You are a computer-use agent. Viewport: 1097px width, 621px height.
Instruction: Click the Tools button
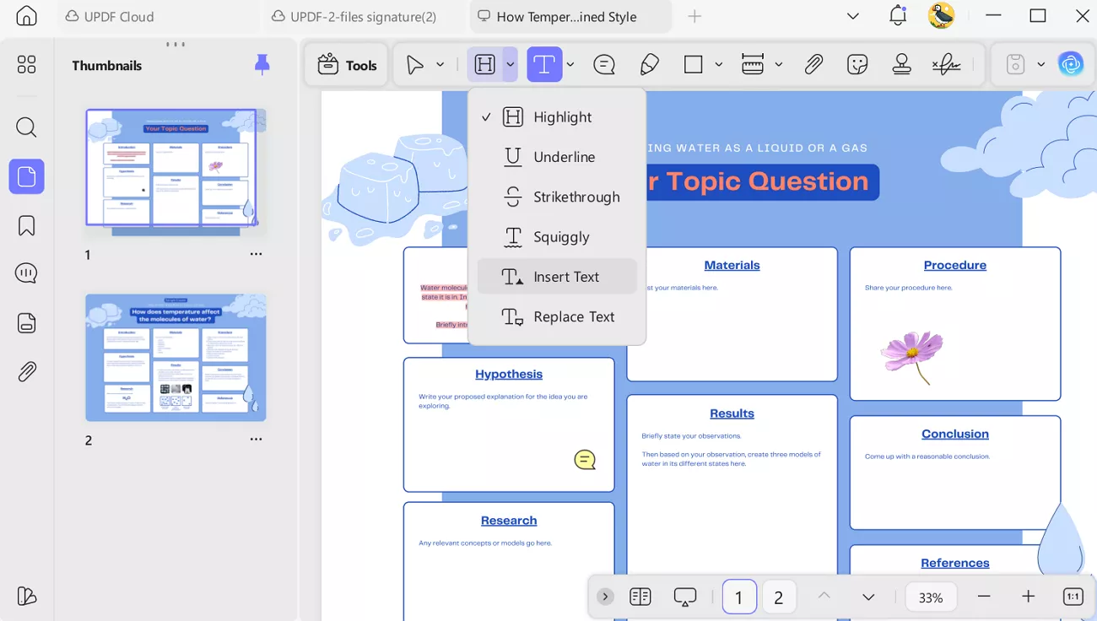click(347, 65)
